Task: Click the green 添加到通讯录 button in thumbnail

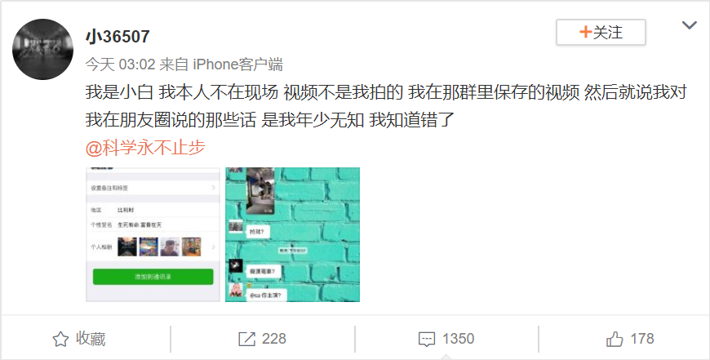Action: [x=153, y=277]
